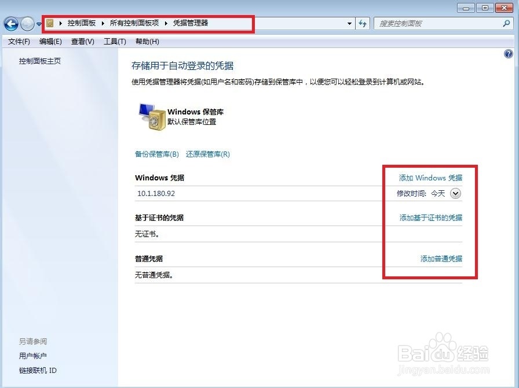The image size is (519, 388).
Task: Expand the 10.1.180.92 credential details chevron
Action: point(455,194)
